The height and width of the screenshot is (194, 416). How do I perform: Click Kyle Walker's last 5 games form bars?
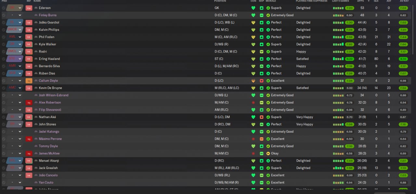338,44
